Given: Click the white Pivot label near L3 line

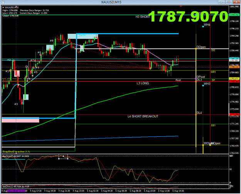Looking at the screenshot, I should coord(178,80).
